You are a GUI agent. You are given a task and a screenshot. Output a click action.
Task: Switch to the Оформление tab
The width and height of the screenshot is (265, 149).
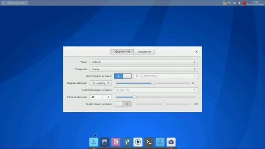pyautogui.click(x=122, y=52)
